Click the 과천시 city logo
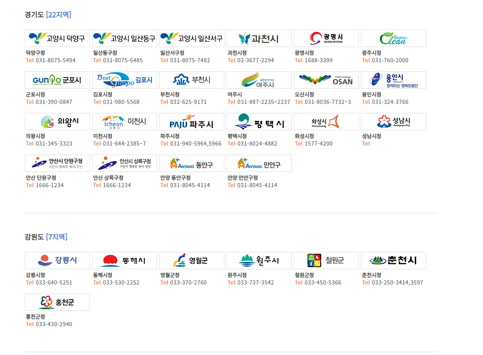 [259, 38]
